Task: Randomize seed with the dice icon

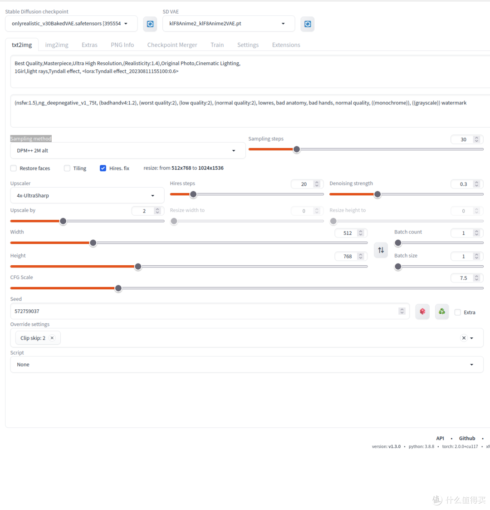Action: [422, 312]
